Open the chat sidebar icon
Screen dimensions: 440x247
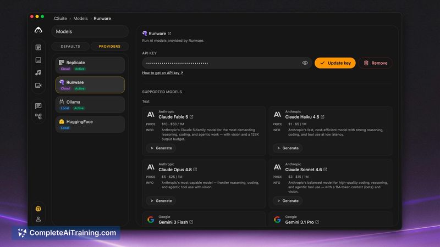pos(38,105)
